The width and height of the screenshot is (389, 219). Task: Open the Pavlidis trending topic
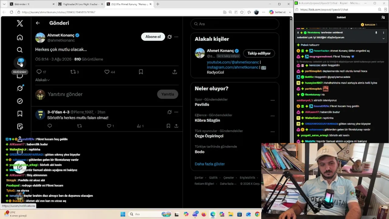(x=202, y=105)
